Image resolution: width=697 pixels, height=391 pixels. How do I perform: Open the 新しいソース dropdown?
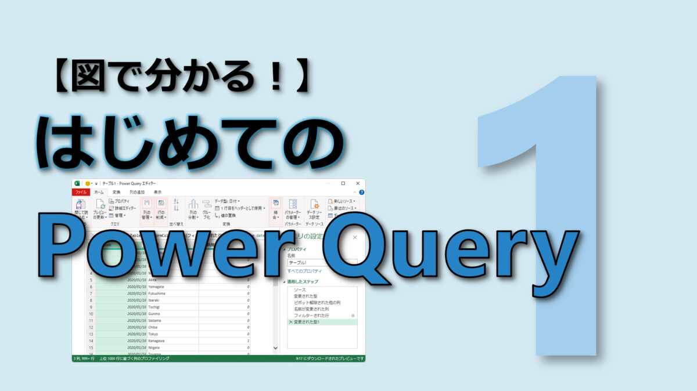(342, 201)
